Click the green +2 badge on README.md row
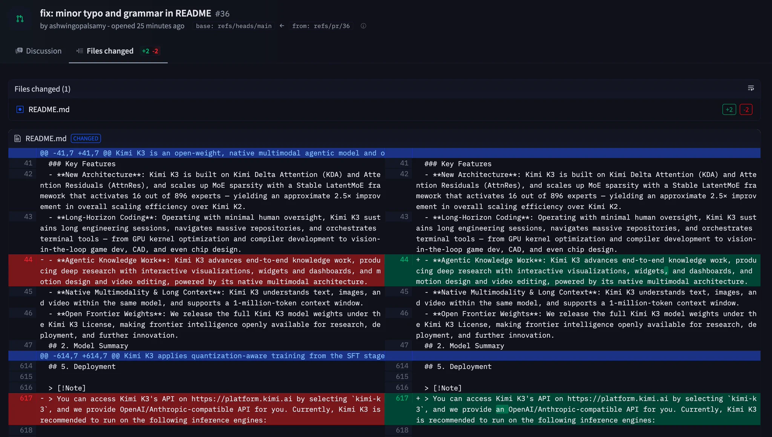The height and width of the screenshot is (437, 772). pyautogui.click(x=729, y=110)
